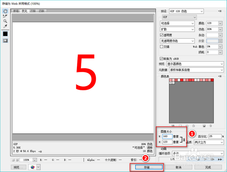Screen dimensions: 227x172
Task: Open the Web 靠色 0% dropdown arrow
Action: [x=220, y=47]
